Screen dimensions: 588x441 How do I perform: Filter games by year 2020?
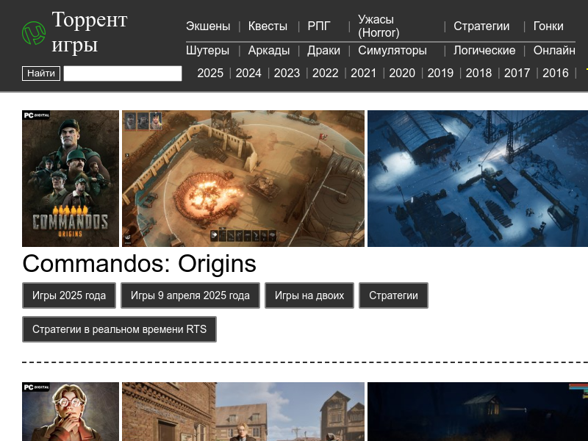(x=402, y=73)
